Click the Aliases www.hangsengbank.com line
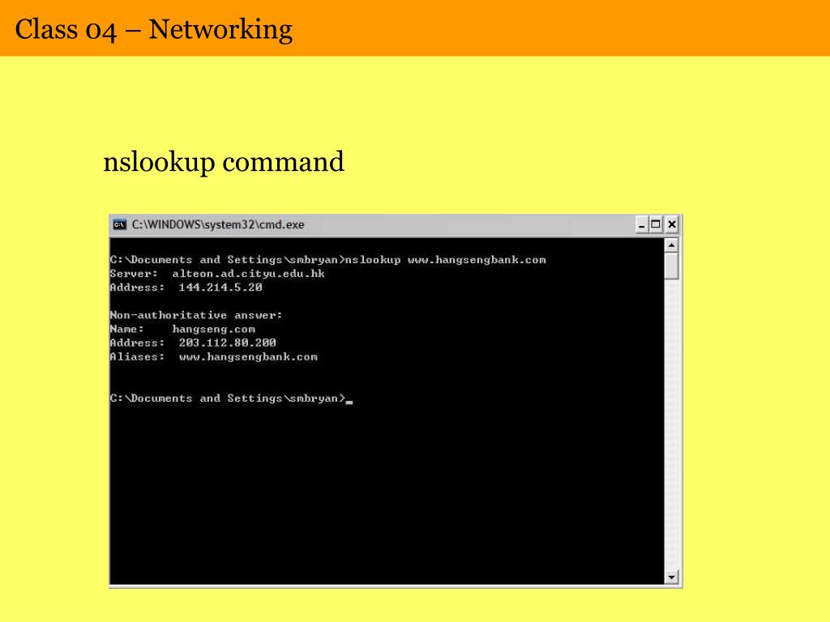830x622 pixels. [213, 357]
